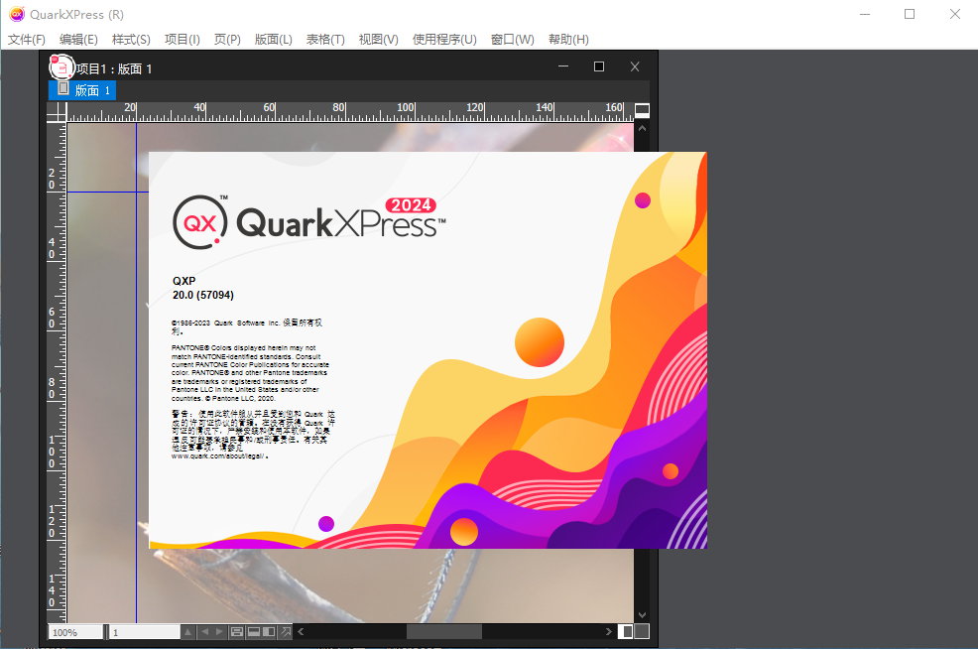Close the 项目1 document window
The height and width of the screenshot is (649, 978).
[635, 66]
